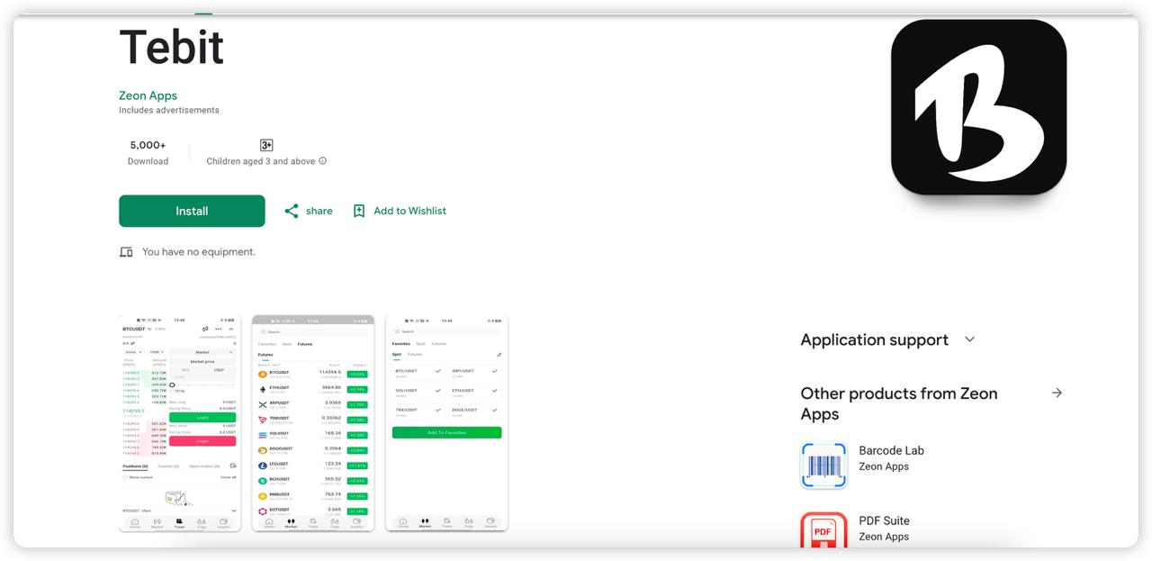Screen dimensions: 1152x561
Task: Click the Barcode Lab app icon
Action: click(823, 466)
